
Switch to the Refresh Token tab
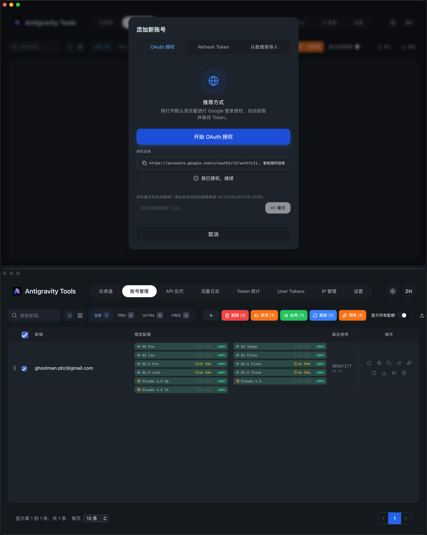[x=213, y=47]
